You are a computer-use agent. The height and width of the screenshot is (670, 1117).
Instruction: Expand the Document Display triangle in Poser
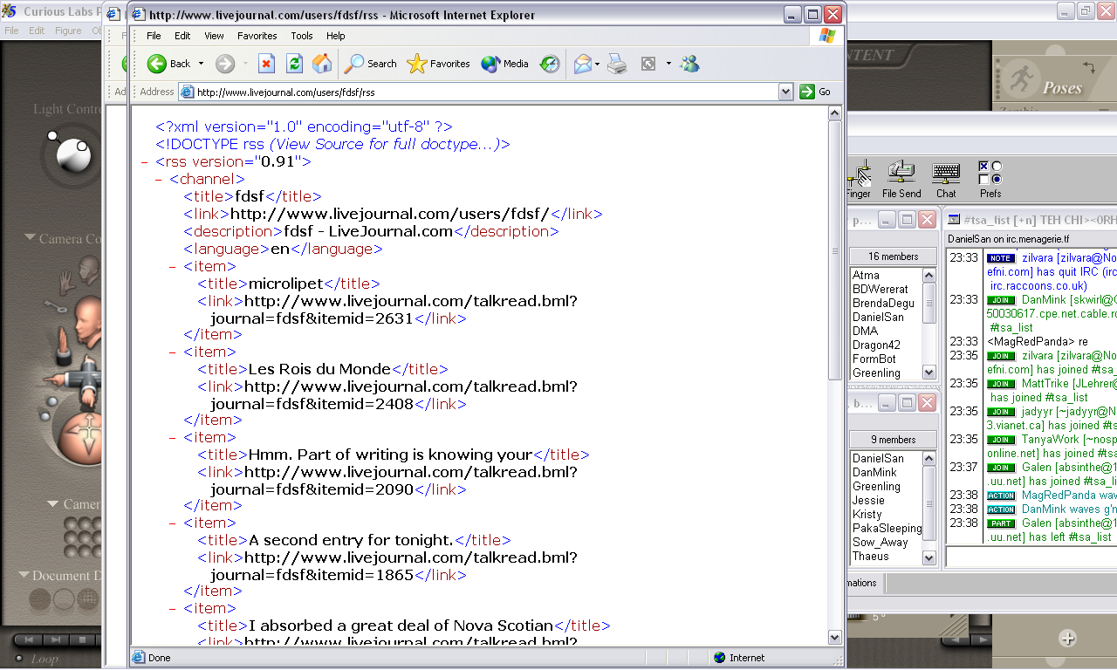[x=24, y=576]
